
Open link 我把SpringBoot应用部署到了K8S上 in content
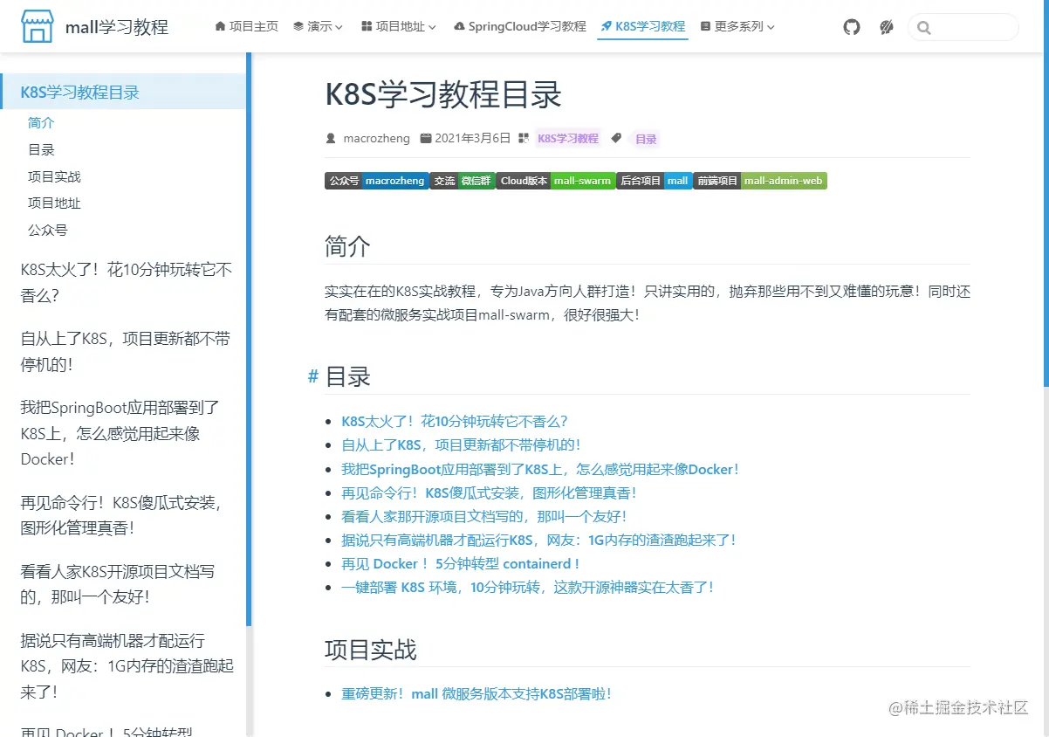[x=540, y=469]
